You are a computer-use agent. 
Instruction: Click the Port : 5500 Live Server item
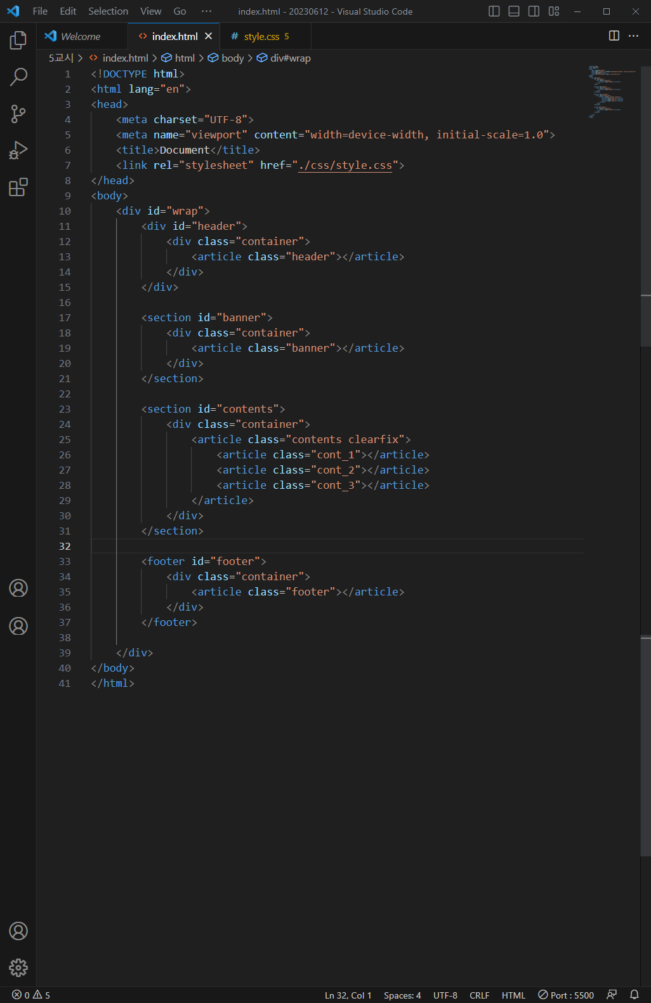(x=566, y=995)
